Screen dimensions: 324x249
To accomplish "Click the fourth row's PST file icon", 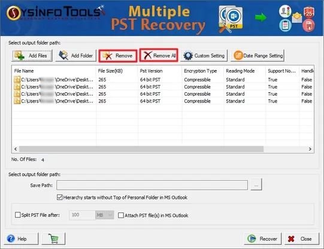I will click(x=17, y=101).
